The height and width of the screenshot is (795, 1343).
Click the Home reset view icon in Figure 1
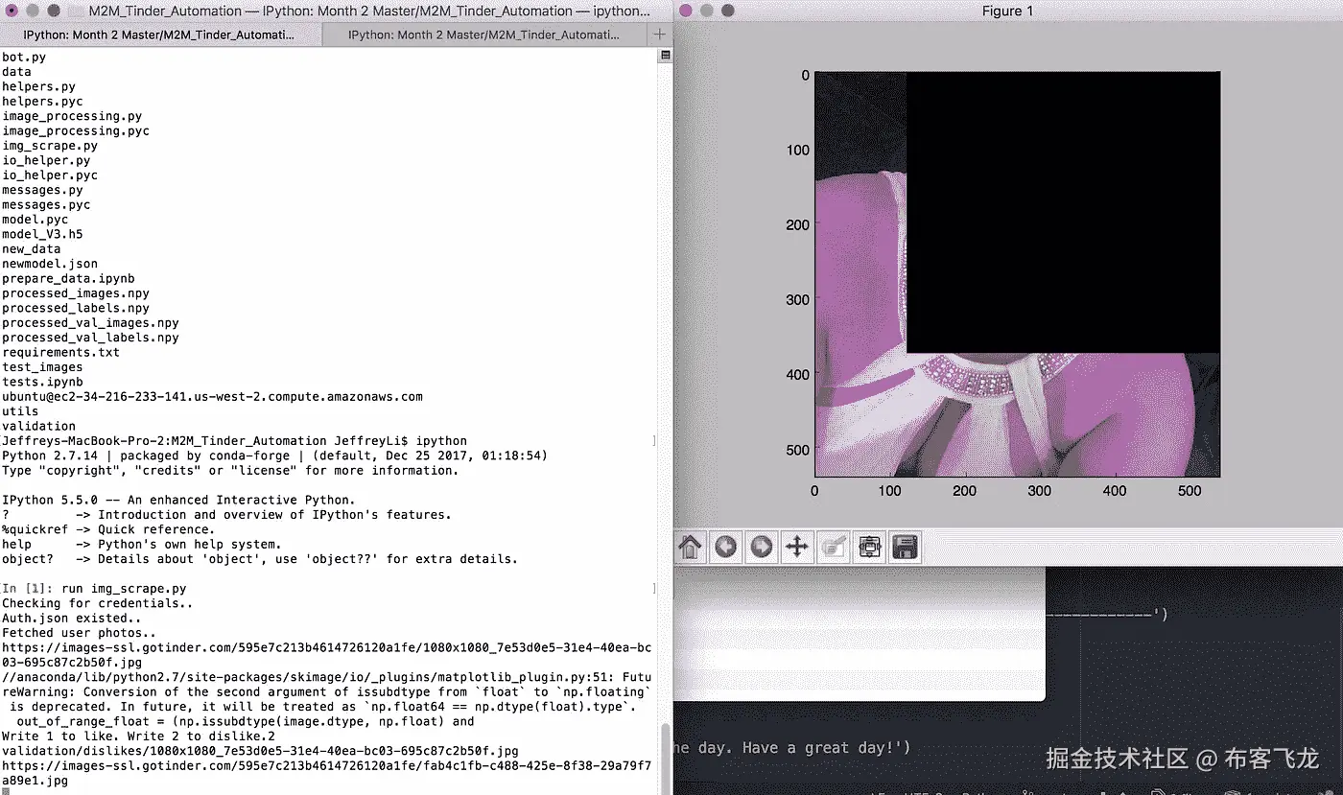pos(690,547)
